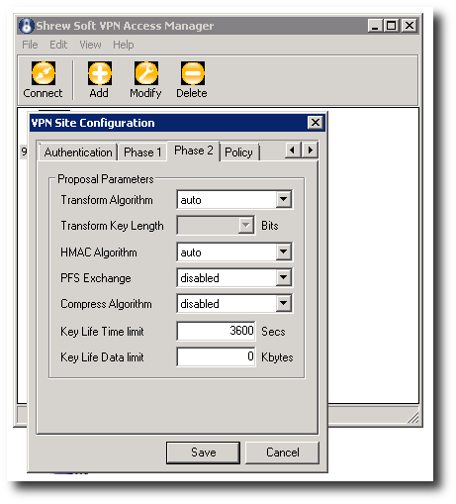456x504 pixels.
Task: Click the window resize grip corner
Action: [412, 417]
